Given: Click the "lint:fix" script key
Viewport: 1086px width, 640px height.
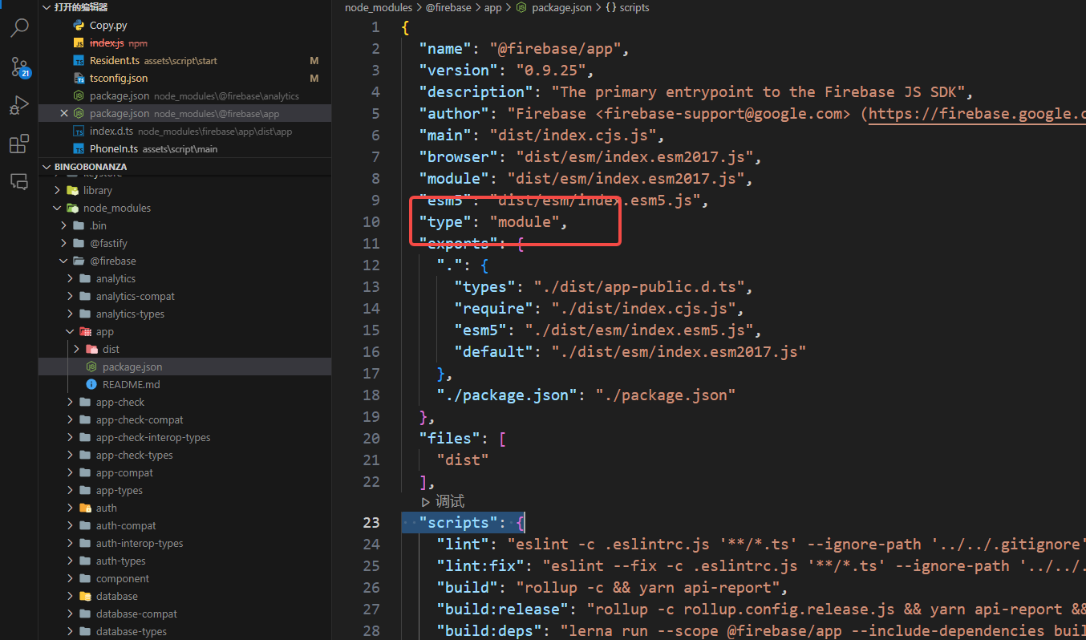Looking at the screenshot, I should (x=480, y=566).
